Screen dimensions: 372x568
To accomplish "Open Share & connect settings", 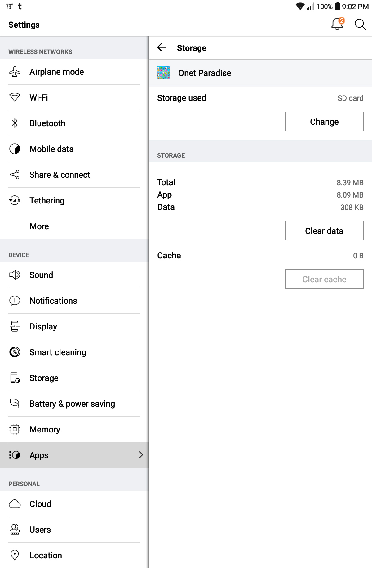I will 60,175.
